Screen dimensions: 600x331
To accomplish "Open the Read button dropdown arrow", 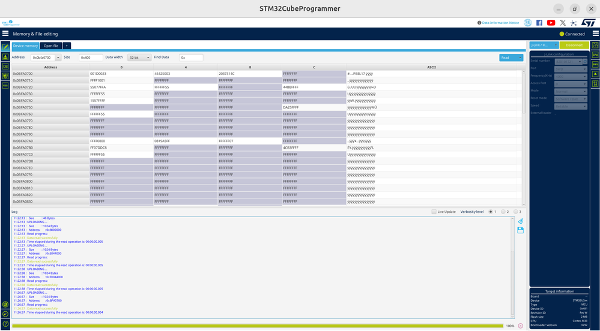I will pos(520,58).
